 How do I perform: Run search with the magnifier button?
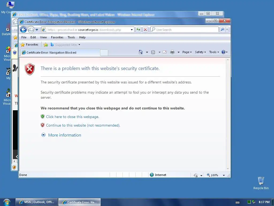click(222, 30)
